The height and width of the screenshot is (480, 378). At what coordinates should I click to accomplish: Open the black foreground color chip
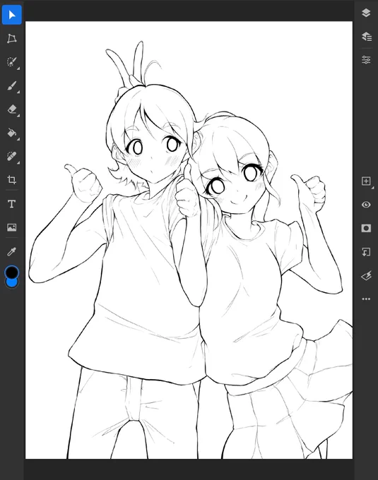[x=12, y=272]
